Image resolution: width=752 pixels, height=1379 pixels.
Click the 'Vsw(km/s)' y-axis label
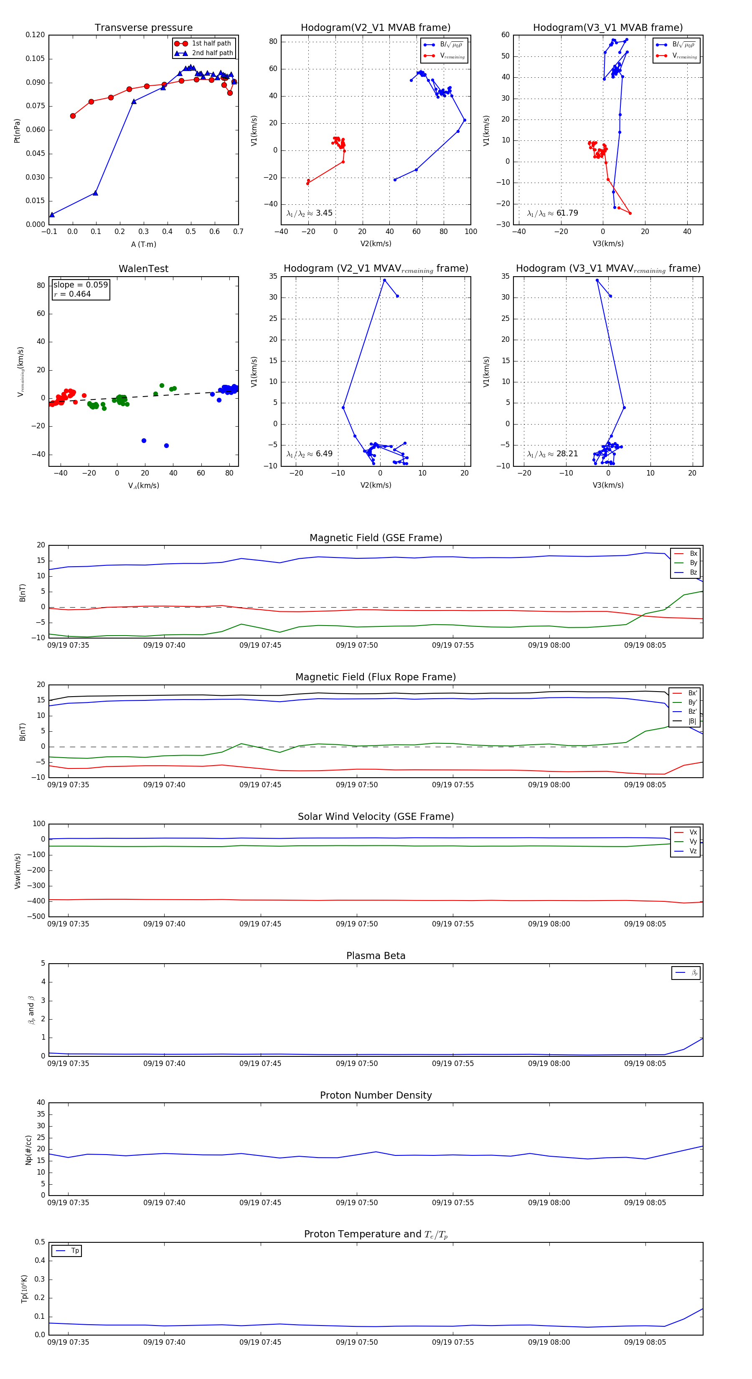pos(17,871)
